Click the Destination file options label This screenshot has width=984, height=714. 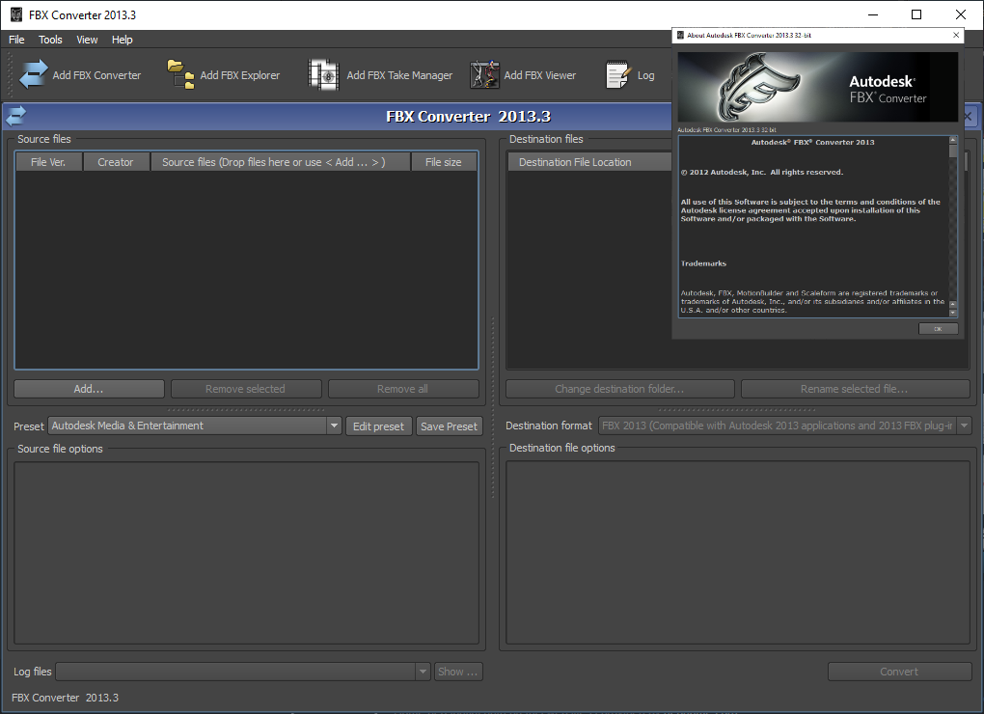(x=562, y=448)
